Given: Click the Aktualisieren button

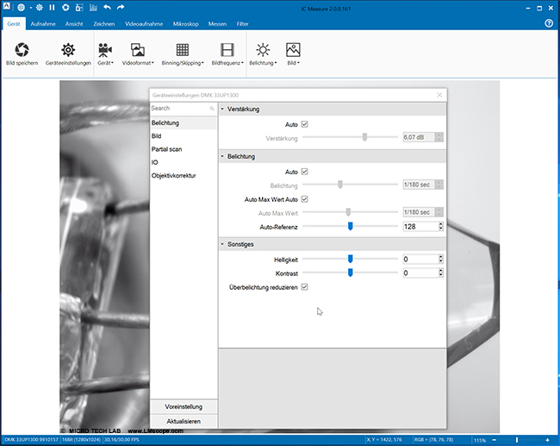Looking at the screenshot, I should coord(184,420).
